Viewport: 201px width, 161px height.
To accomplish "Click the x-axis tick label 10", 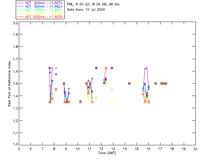I will tap(78, 149).
